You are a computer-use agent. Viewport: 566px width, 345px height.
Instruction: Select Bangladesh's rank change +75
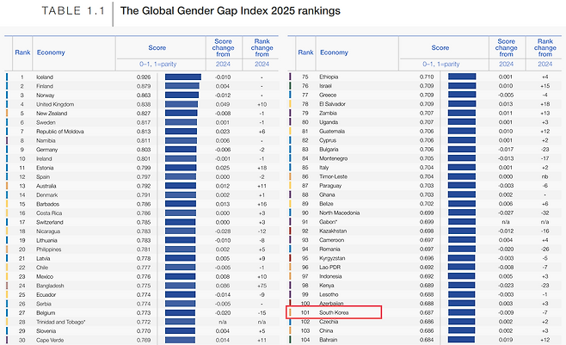261,286
